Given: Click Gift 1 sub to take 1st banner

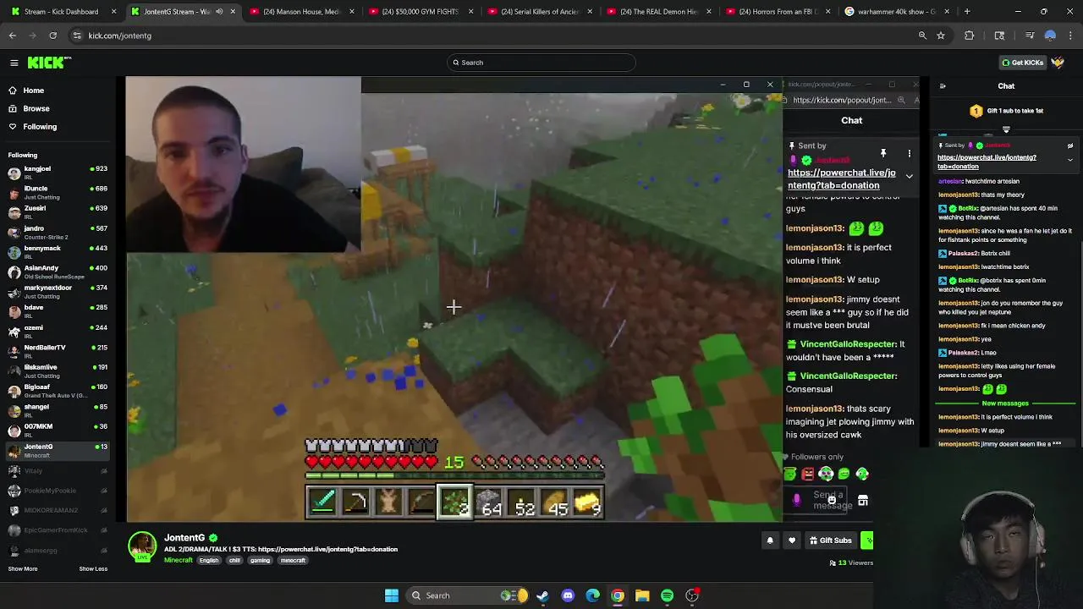Looking at the screenshot, I should [1006, 111].
